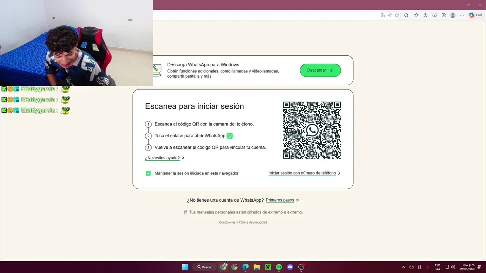Click the green Descargar button

320,70
